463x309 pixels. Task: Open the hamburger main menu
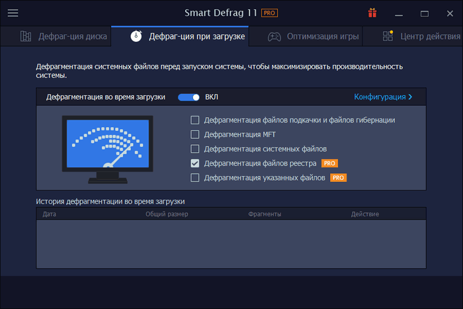[13, 13]
